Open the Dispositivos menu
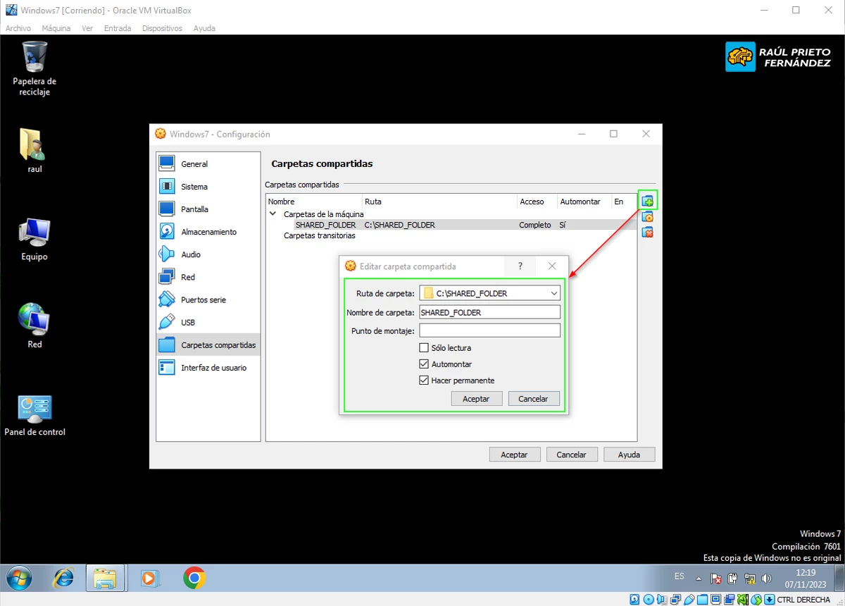Image resolution: width=845 pixels, height=606 pixels. pyautogui.click(x=162, y=28)
